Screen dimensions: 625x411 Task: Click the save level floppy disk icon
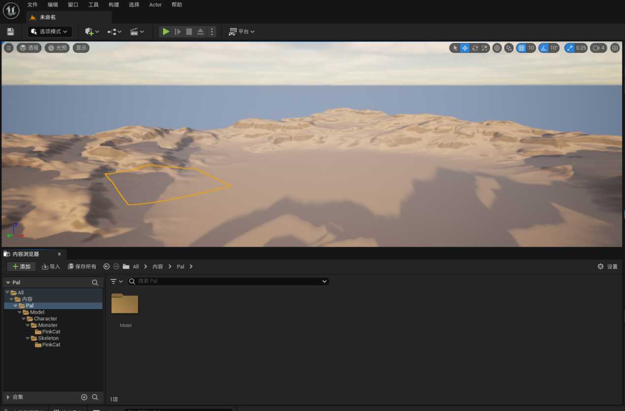10,32
